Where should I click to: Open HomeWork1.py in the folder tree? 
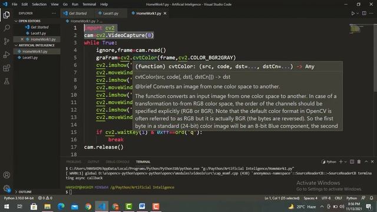[x=37, y=51]
